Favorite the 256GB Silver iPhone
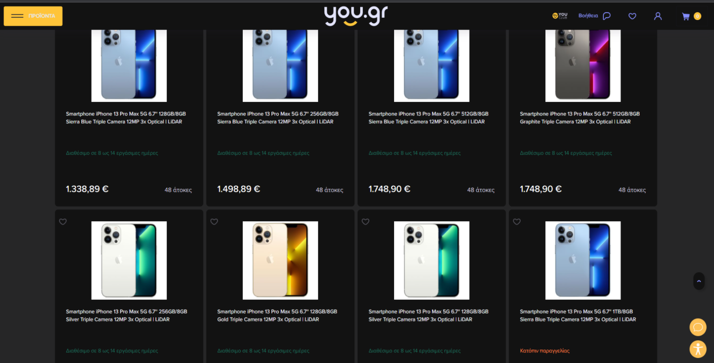The width and height of the screenshot is (714, 363). 63,222
